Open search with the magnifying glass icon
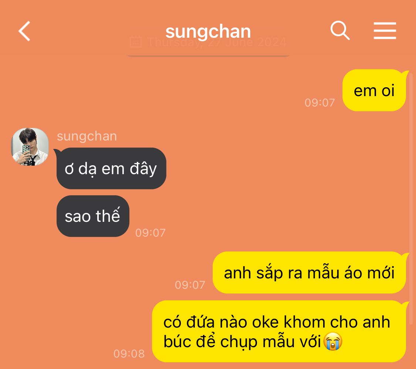The height and width of the screenshot is (369, 416). click(340, 30)
